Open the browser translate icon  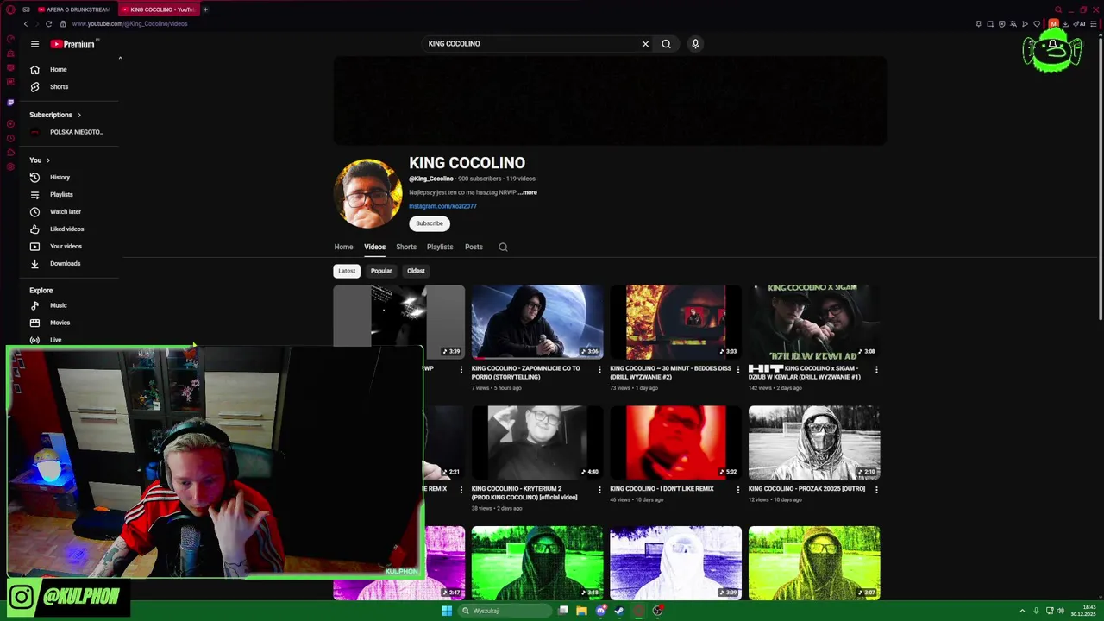1013,24
